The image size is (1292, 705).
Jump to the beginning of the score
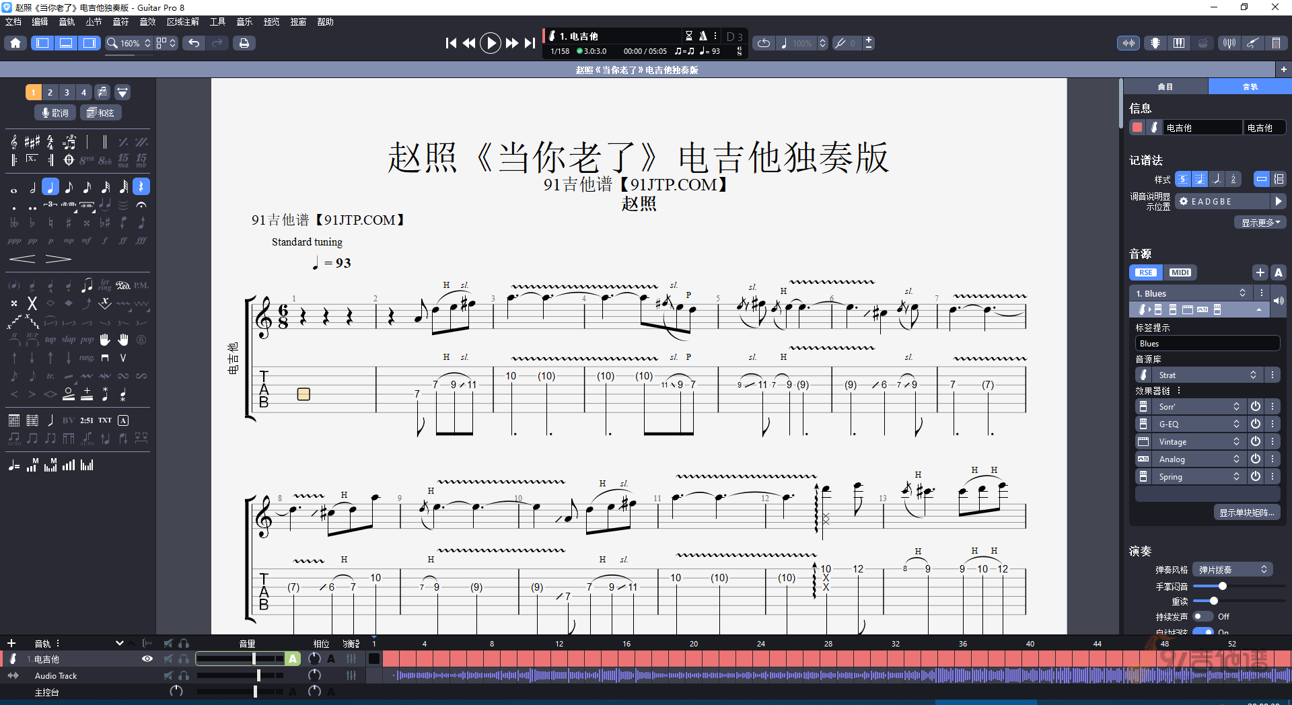451,43
